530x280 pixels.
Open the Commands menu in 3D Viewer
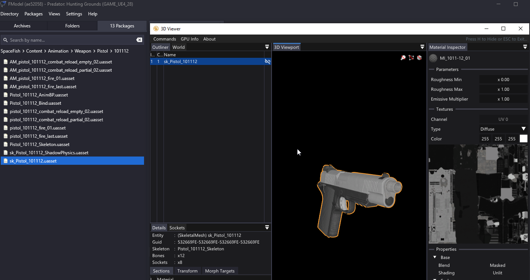pyautogui.click(x=165, y=39)
